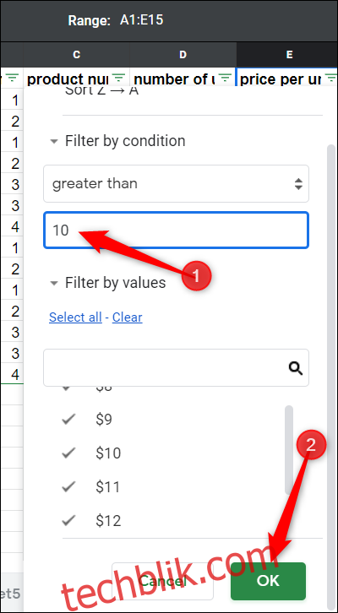Screen dimensions: 338x613
Task: Open filter icon on number of units column
Action: (x=225, y=79)
